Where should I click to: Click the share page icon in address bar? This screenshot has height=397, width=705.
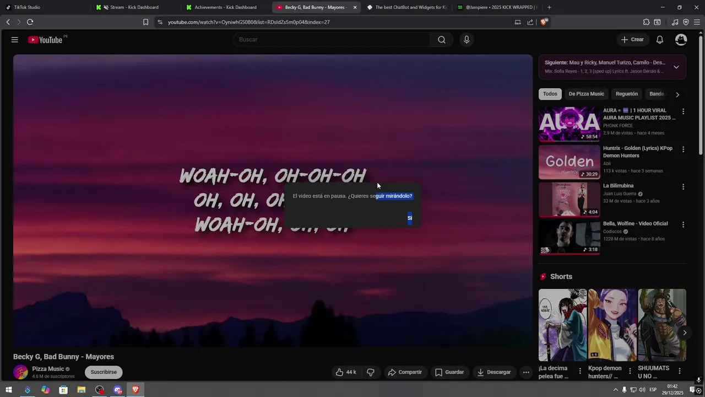click(530, 22)
